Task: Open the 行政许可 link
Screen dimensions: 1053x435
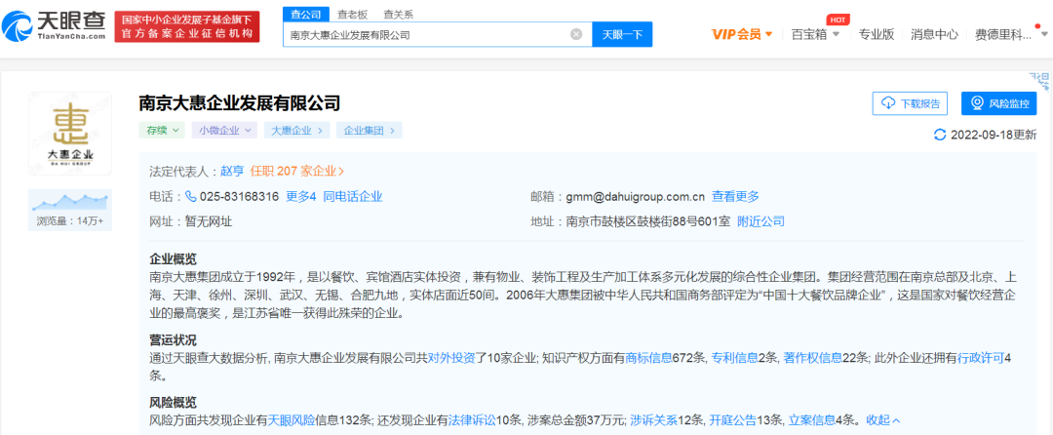Action: point(981,358)
